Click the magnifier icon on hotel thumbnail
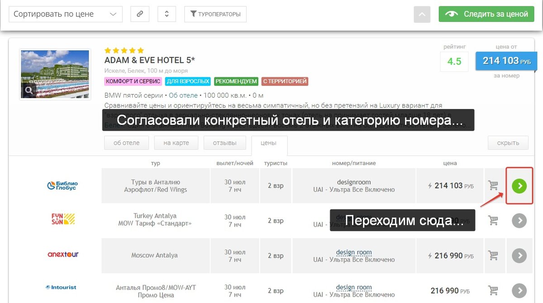Screen dimensions: 543x303 click(x=29, y=90)
